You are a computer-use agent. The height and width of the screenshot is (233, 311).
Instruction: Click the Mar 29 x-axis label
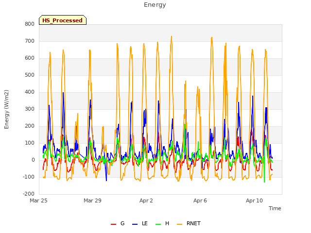coord(92,200)
